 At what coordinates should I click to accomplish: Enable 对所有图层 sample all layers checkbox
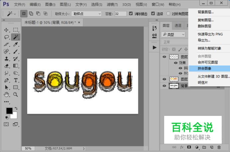point(169,14)
